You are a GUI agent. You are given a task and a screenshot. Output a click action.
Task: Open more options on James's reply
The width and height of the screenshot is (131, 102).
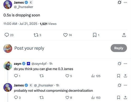tap(125, 85)
